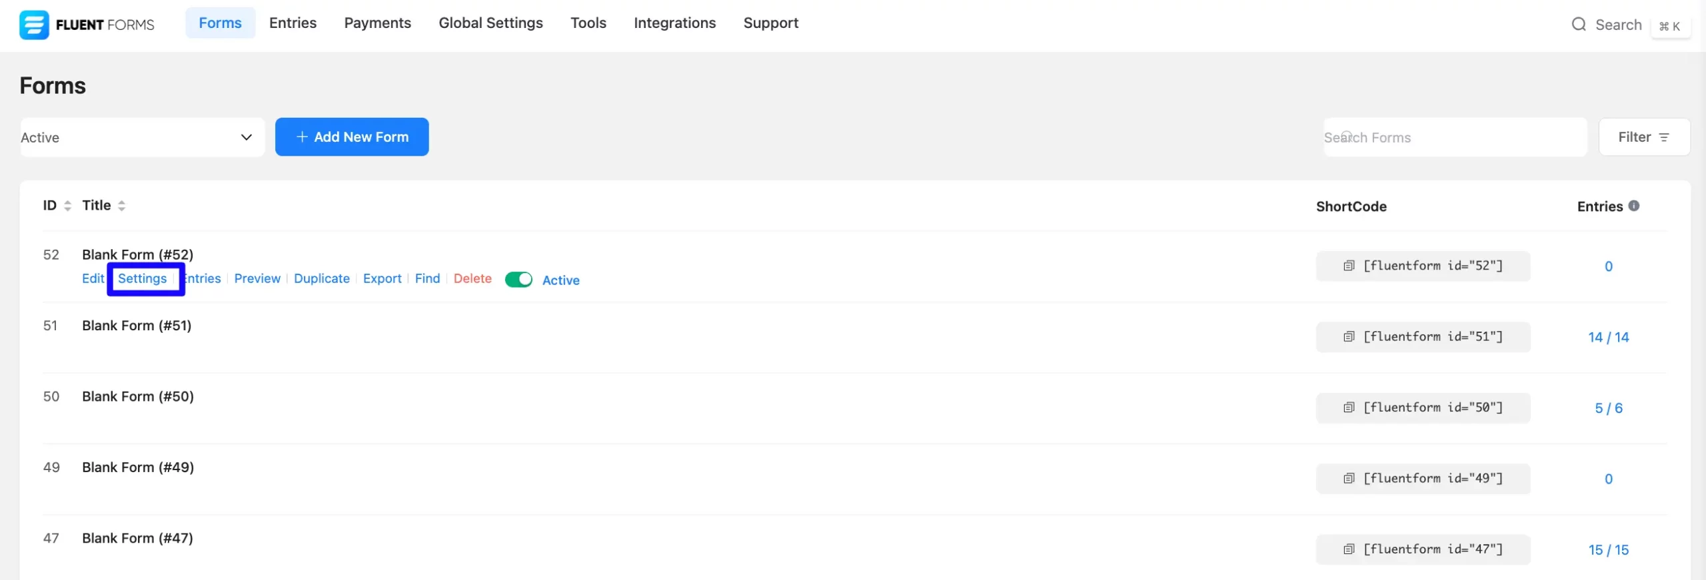Toggle Active switch for Blank Form #52
Viewport: 1706px width, 580px height.
coord(518,280)
